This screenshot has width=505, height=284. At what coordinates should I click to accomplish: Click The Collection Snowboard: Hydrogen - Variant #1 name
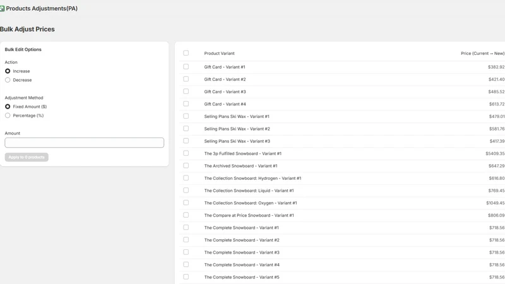pyautogui.click(x=252, y=178)
